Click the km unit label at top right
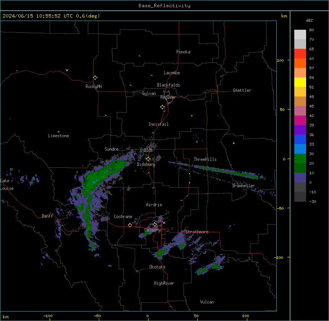 [284, 16]
